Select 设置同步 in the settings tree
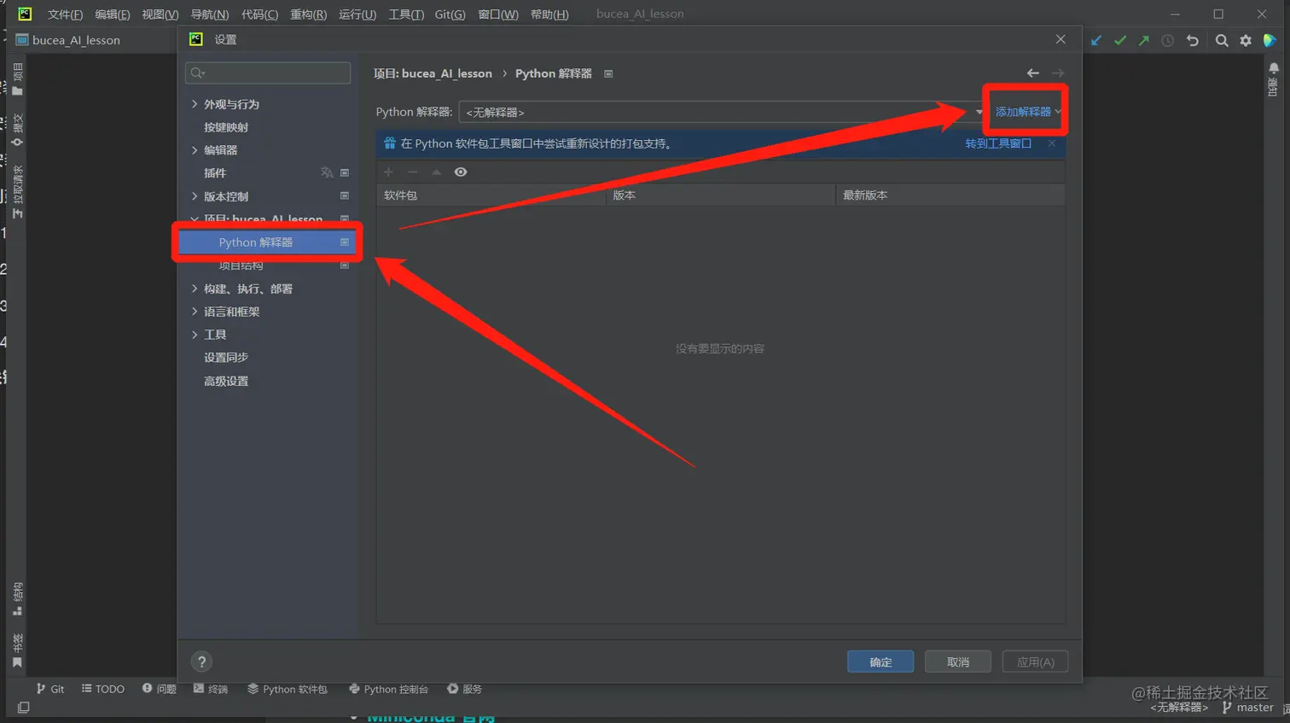 tap(226, 358)
